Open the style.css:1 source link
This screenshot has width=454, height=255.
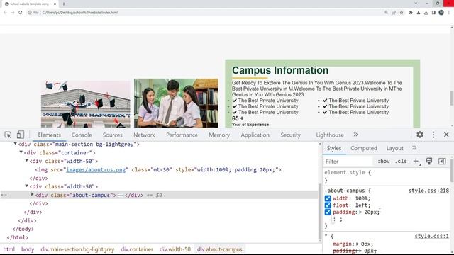coord(431,236)
